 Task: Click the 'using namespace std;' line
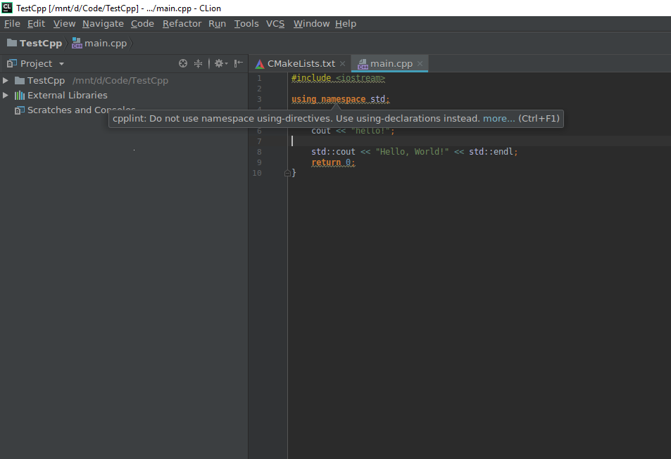341,99
